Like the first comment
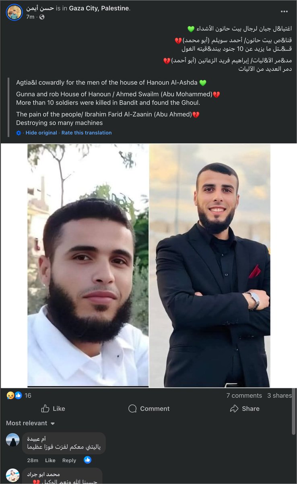This screenshot has height=484, width=297. coord(50,460)
